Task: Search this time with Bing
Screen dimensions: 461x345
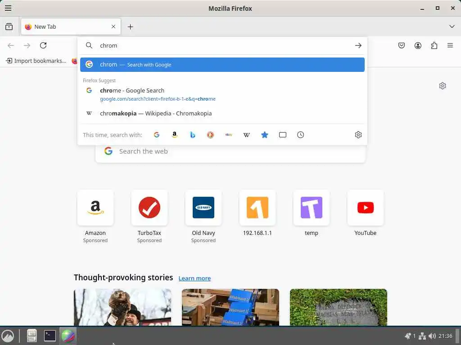Action: click(193, 135)
